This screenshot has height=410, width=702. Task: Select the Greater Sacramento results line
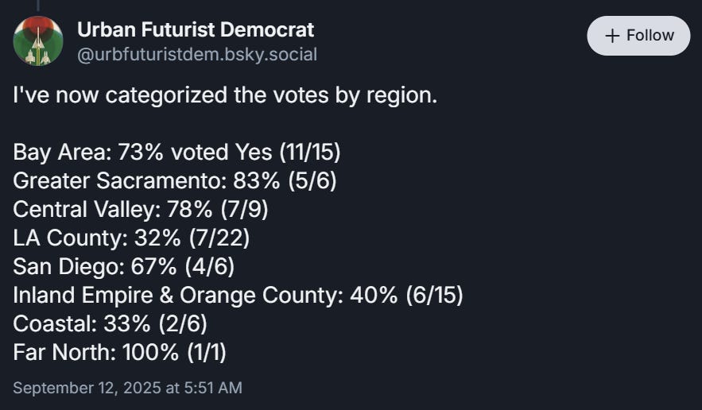(x=174, y=180)
